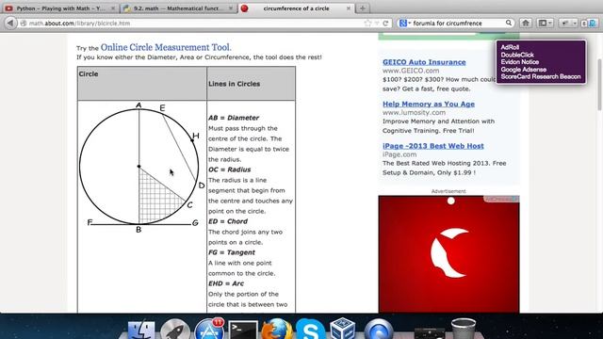Open Skype from the Dock
603x339 pixels.
coord(311,330)
